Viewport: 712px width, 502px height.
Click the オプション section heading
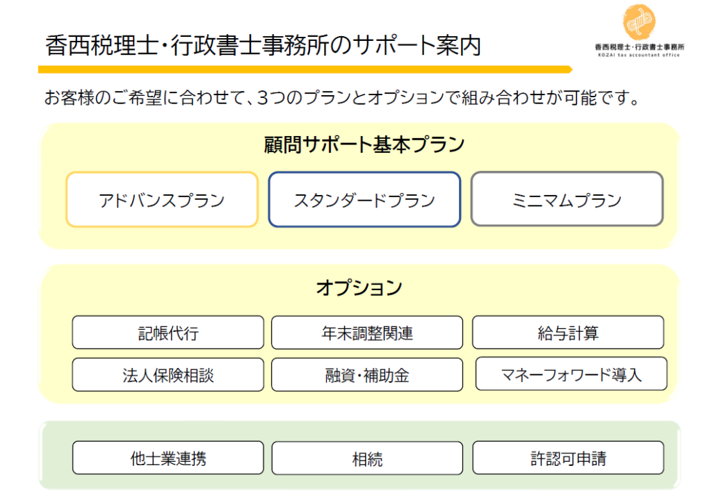(359, 287)
